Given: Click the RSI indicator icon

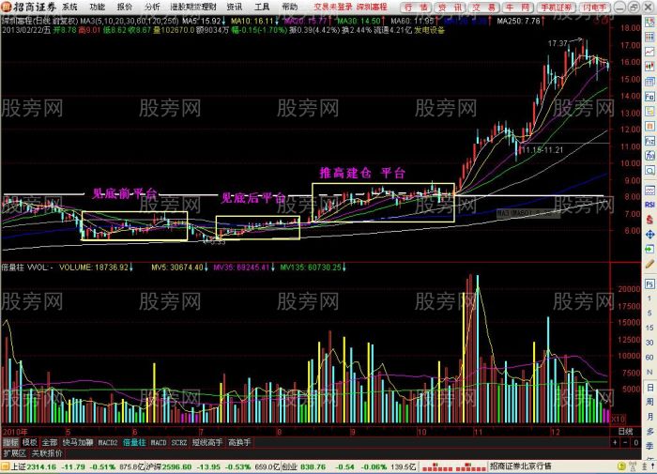Looking at the screenshot, I should (x=649, y=205).
